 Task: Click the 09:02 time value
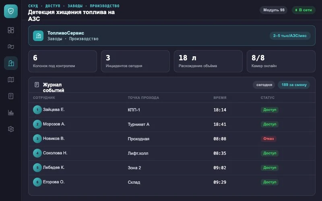coord(220,168)
